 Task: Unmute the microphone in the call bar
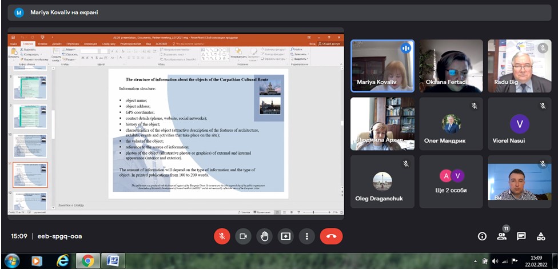point(222,236)
